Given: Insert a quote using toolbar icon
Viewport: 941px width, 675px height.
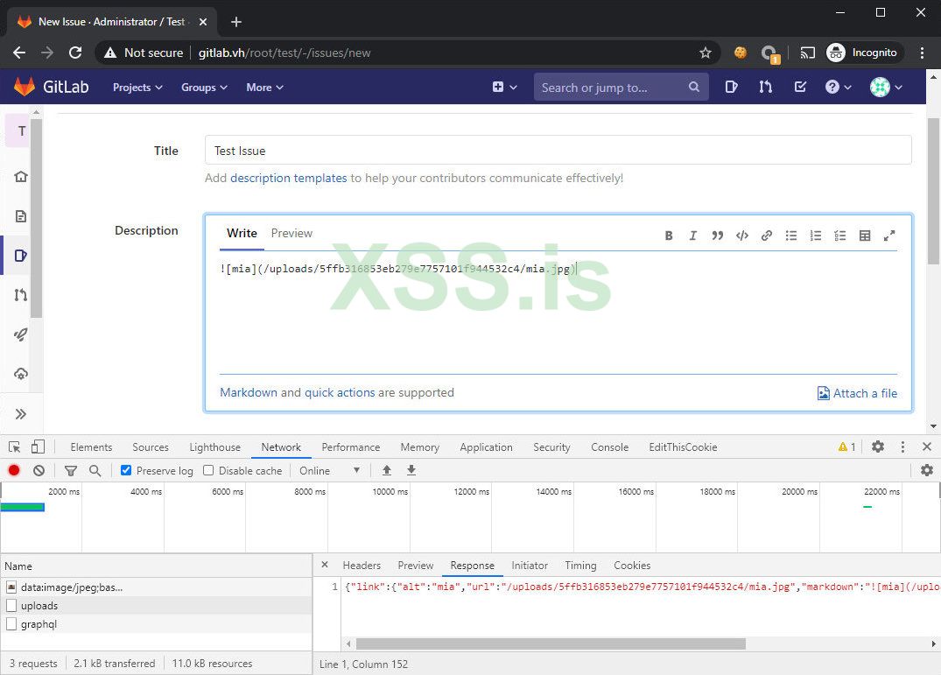Looking at the screenshot, I should [717, 236].
